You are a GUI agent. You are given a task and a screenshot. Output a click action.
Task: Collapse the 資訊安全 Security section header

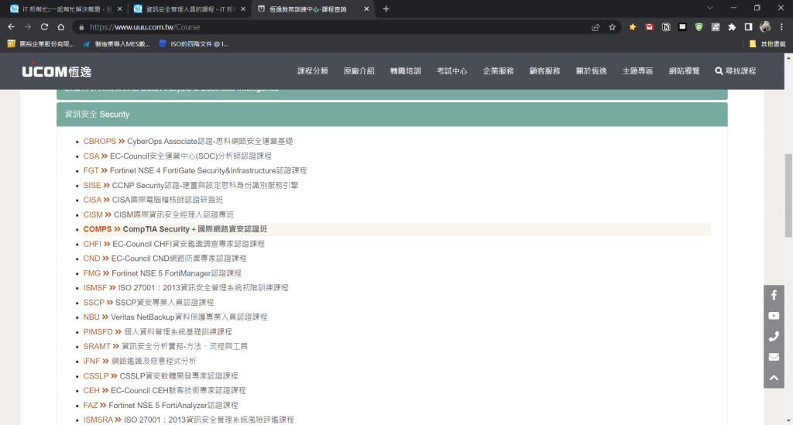[x=392, y=115]
